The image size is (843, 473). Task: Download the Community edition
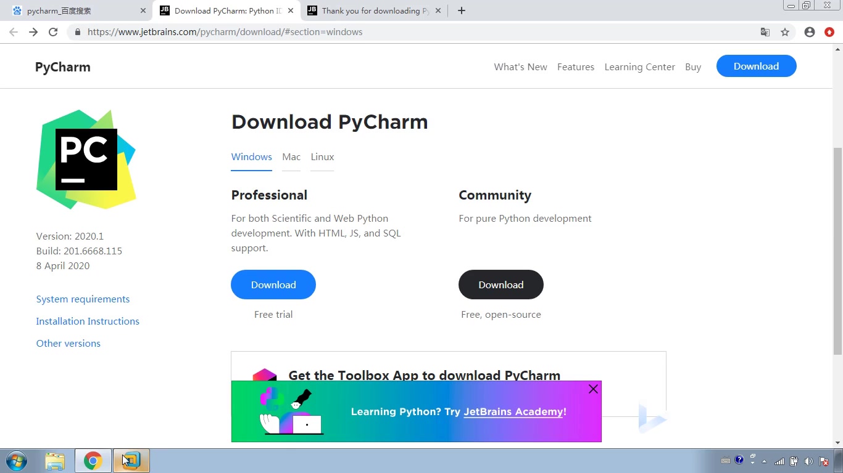500,285
